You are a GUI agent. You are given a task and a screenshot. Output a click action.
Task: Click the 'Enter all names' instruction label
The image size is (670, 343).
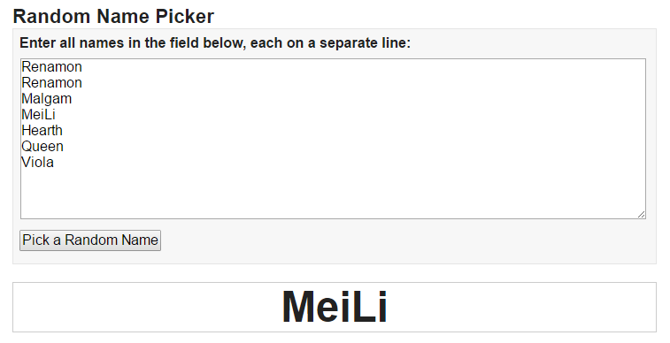click(x=215, y=42)
